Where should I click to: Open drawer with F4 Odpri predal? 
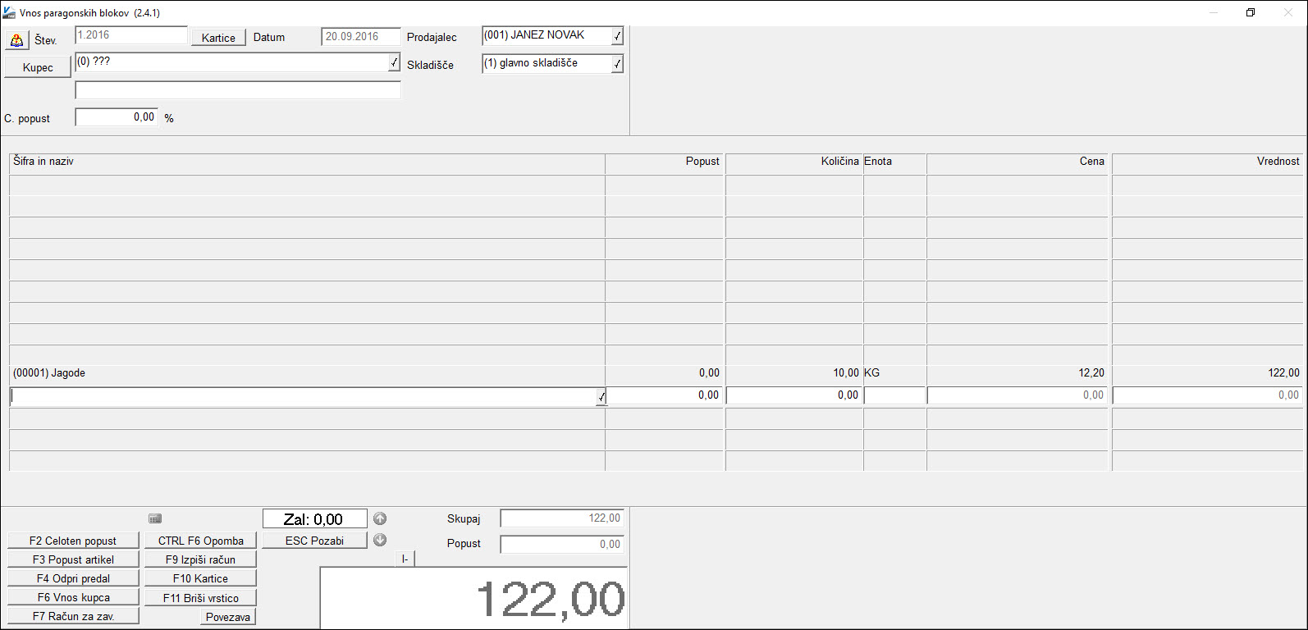(73, 578)
